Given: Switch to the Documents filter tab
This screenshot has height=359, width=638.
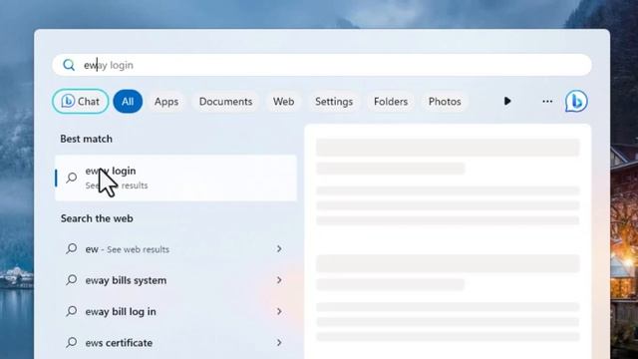Looking at the screenshot, I should [x=226, y=102].
